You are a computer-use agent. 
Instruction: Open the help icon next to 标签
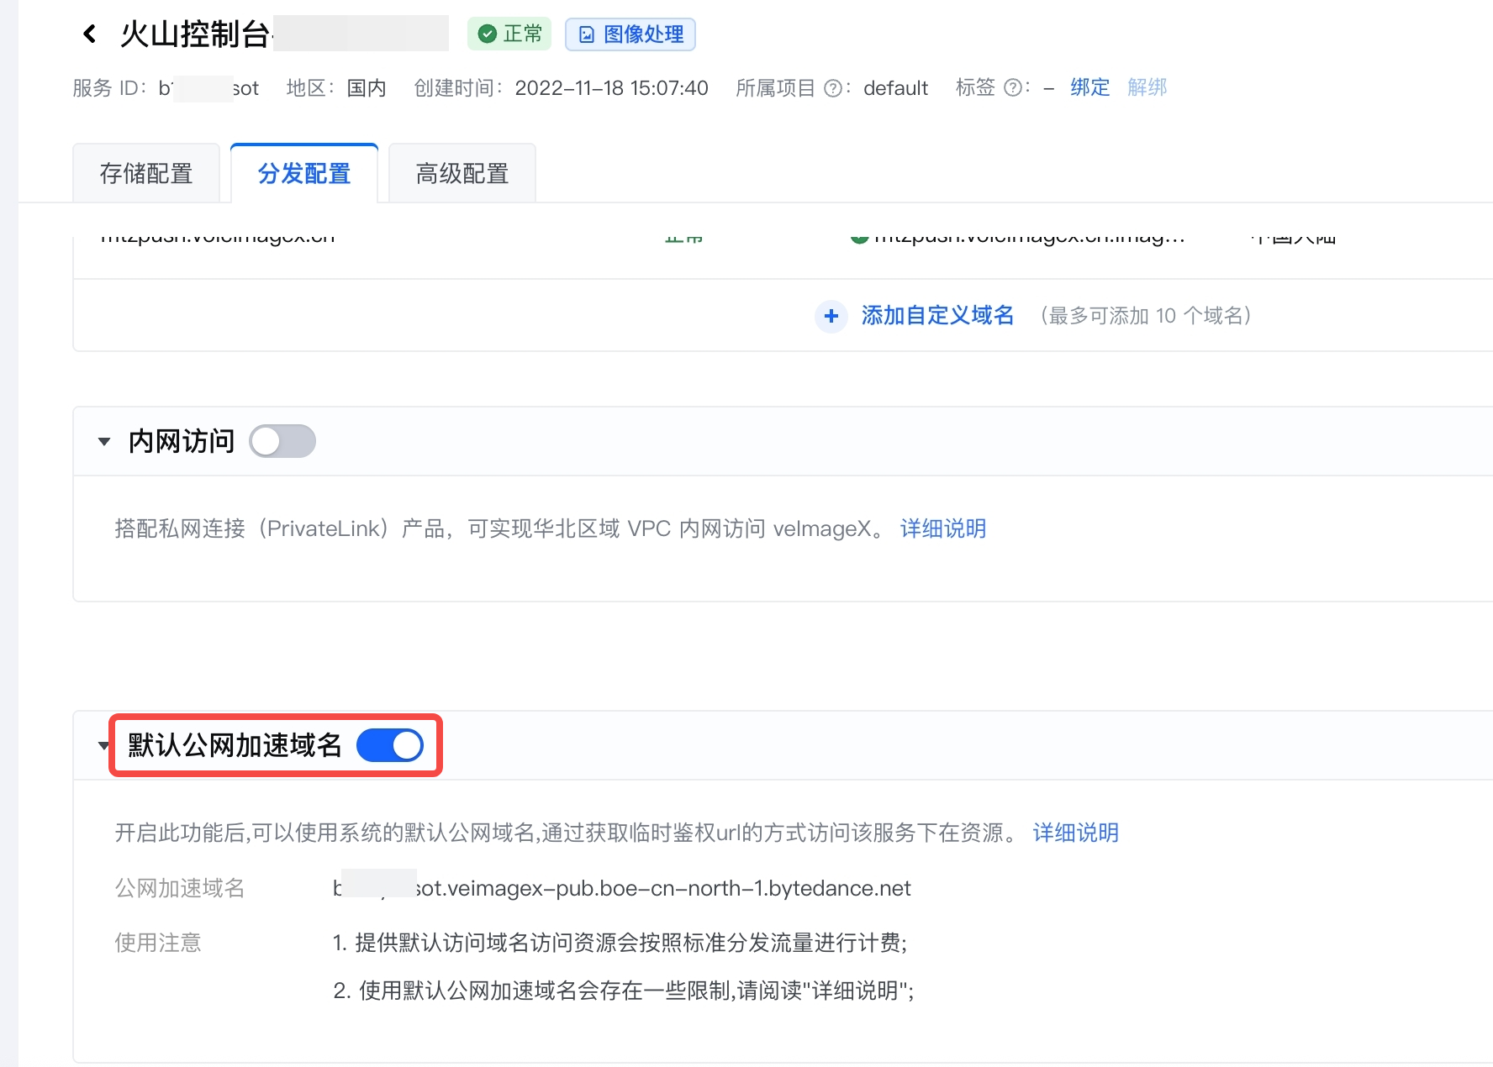tap(1013, 88)
